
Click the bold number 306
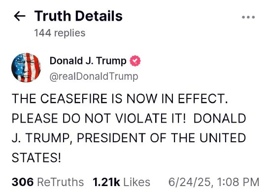[x=23, y=182]
